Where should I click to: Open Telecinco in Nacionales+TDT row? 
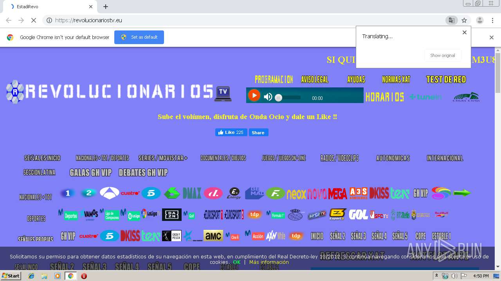click(151, 193)
